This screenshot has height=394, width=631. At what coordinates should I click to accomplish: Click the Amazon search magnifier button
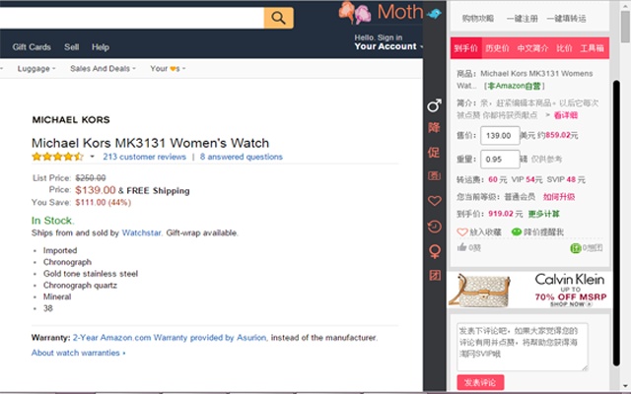(x=278, y=18)
